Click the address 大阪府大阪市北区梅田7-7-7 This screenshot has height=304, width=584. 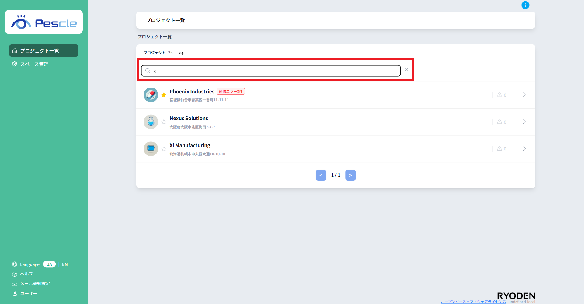point(192,127)
